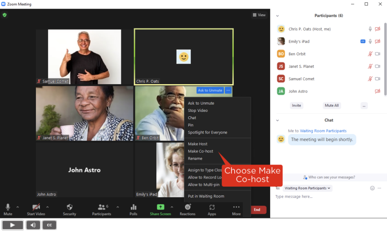Toggle Start Video camera button
This screenshot has width=387, height=231.
click(36, 207)
